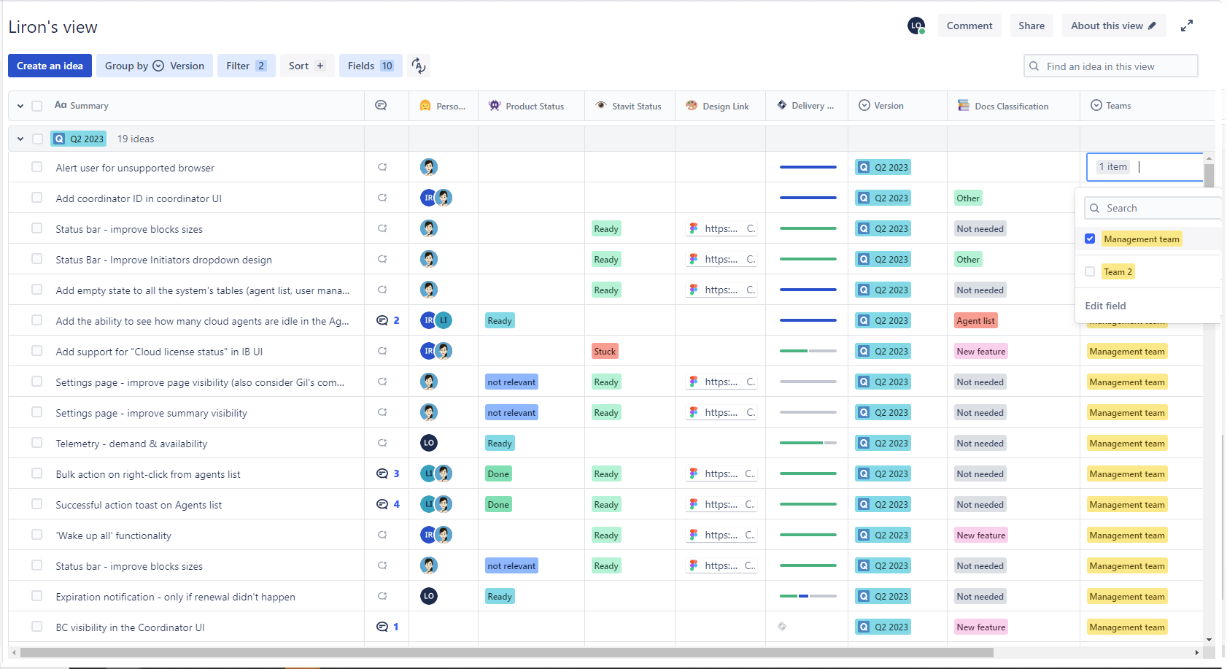This screenshot has width=1227, height=669.
Task: Click the autosave/refresh icon beside Fields
Action: click(x=418, y=66)
